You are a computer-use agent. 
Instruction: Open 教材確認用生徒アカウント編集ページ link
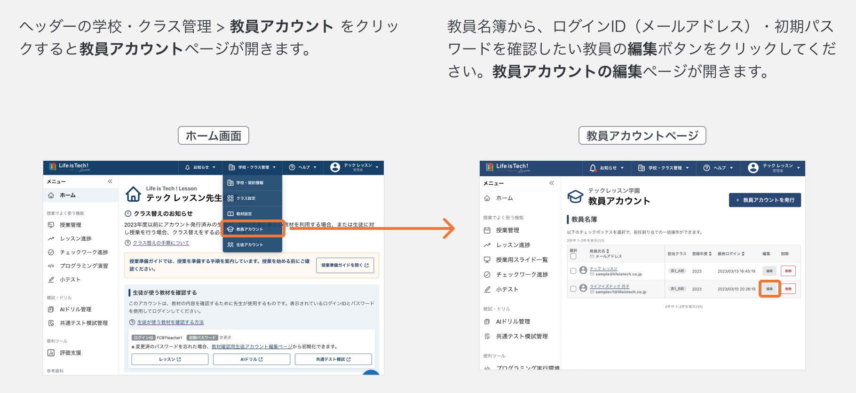252,346
